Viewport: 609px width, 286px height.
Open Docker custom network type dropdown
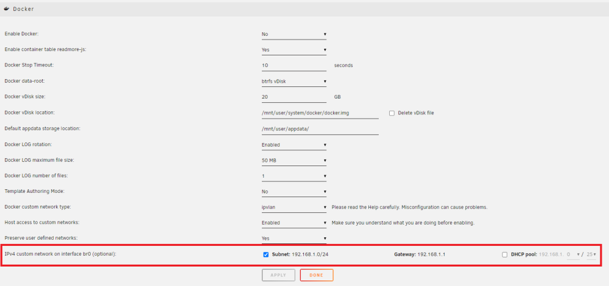pos(294,208)
